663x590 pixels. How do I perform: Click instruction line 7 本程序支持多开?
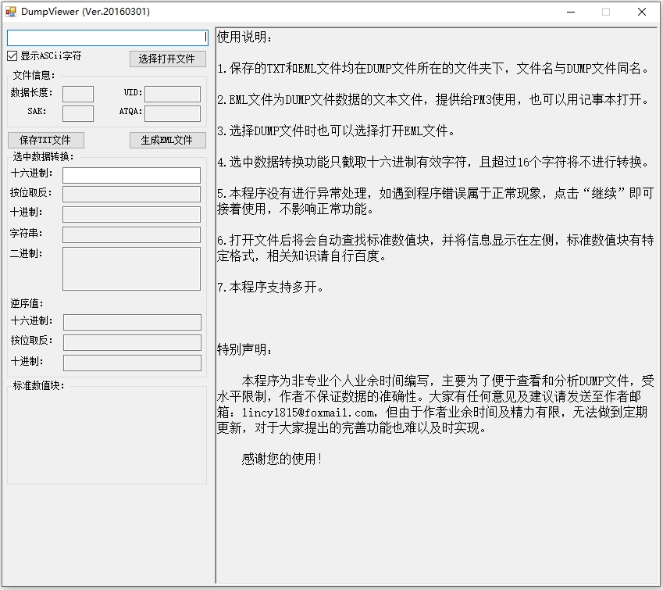tap(271, 288)
